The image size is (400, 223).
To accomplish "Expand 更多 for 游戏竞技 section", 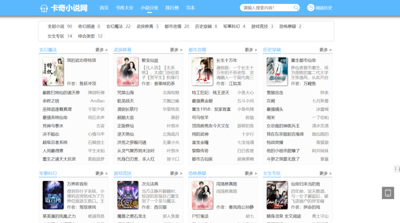I will coord(176,173).
